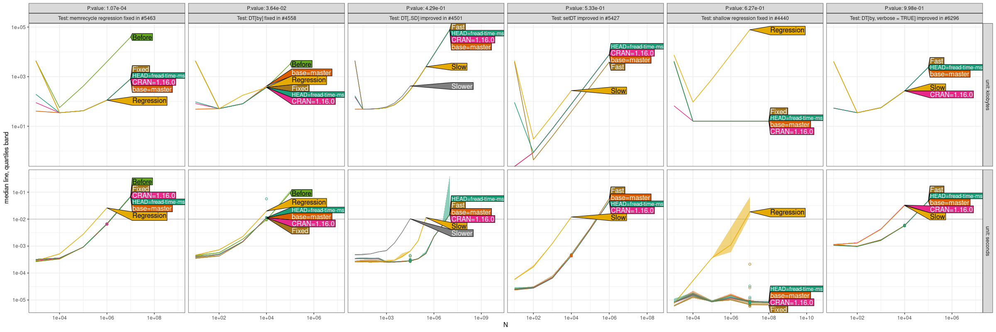The height and width of the screenshot is (332, 996).
Task: Select the "P.value: 4.29e-01" facet header
Action: point(426,8)
